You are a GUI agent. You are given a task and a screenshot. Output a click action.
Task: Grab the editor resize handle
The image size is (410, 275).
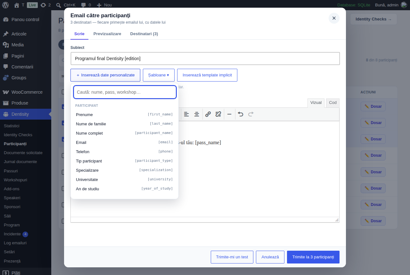click(337, 220)
